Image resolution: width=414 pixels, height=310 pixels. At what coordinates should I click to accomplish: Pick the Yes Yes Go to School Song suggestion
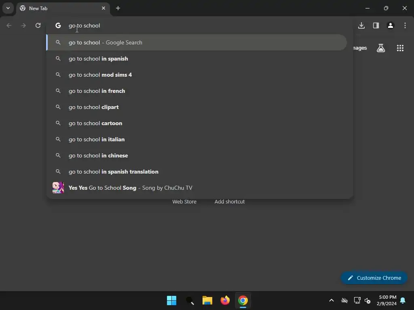click(x=197, y=188)
